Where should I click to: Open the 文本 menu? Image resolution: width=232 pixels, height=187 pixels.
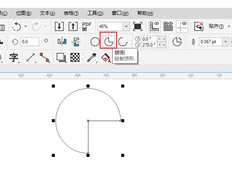pyautogui.click(x=47, y=13)
